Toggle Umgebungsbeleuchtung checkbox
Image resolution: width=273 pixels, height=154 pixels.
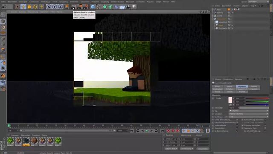click(x=237, y=123)
